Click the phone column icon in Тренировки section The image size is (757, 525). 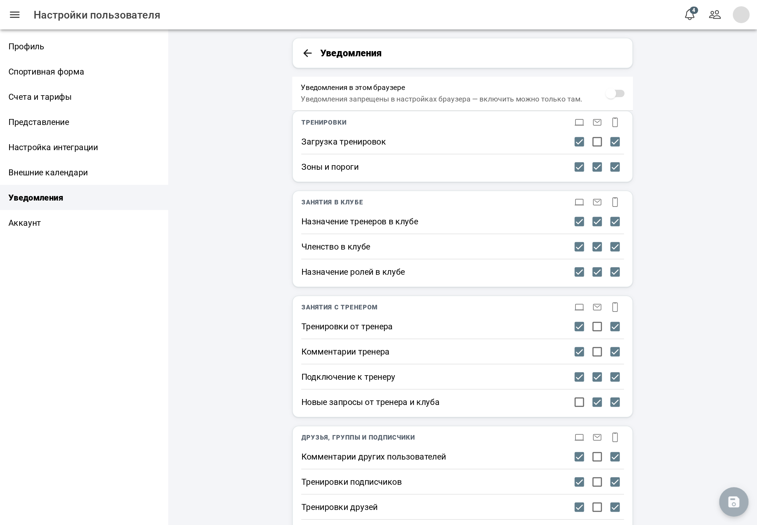click(x=615, y=122)
